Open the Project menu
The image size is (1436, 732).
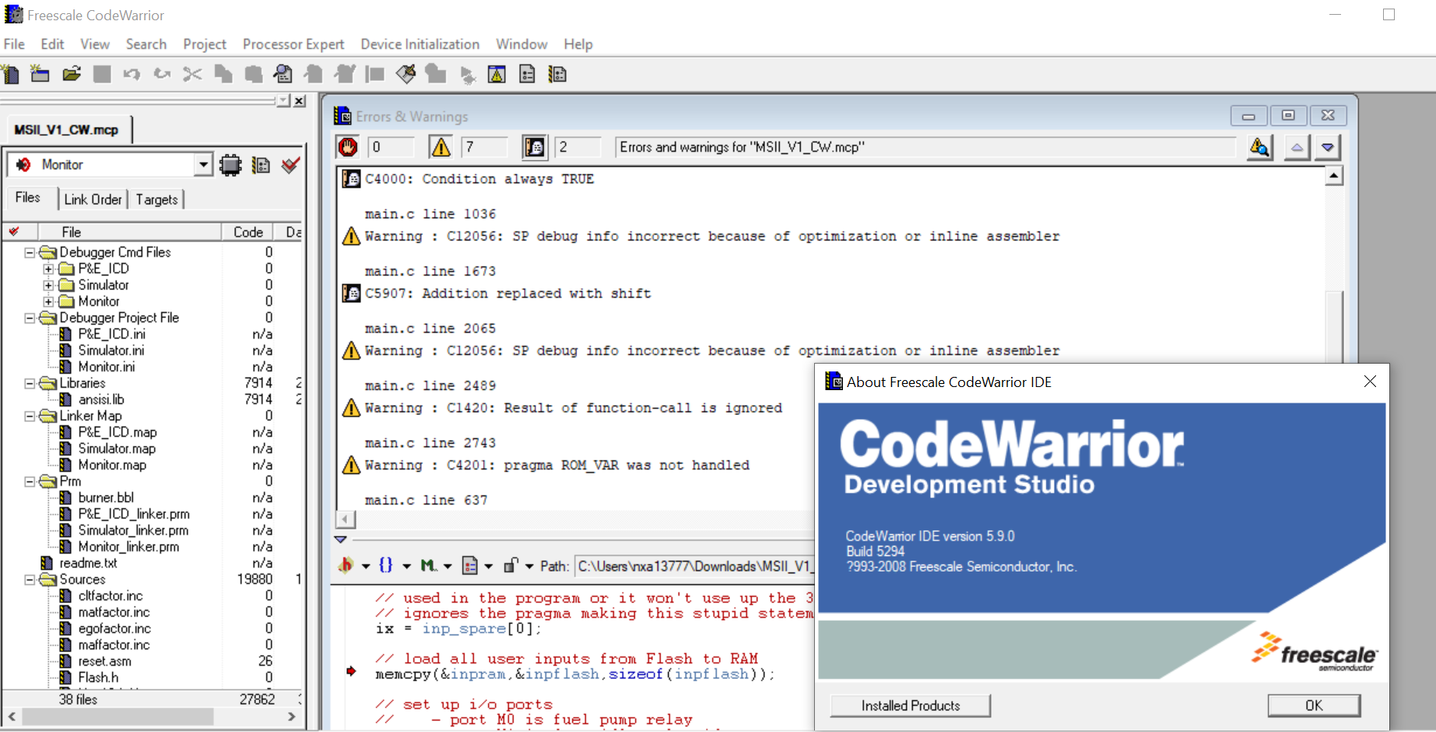point(205,44)
